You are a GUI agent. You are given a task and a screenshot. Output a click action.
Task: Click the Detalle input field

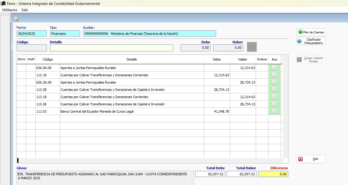click(111, 48)
